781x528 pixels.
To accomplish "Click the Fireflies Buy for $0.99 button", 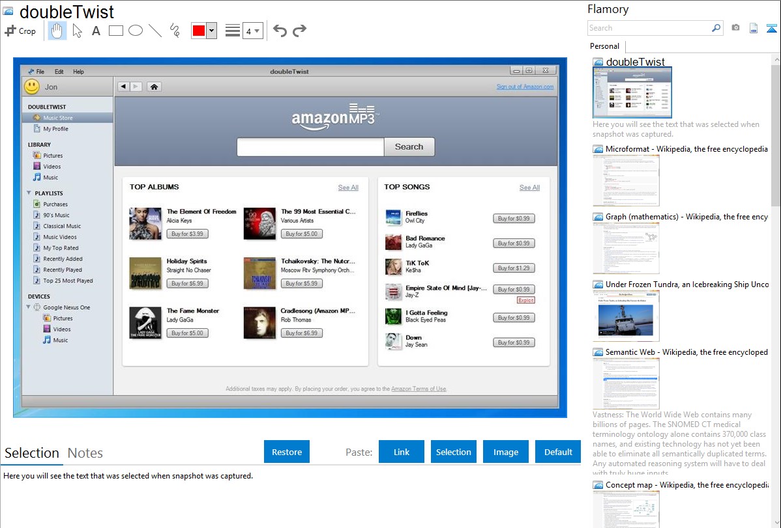I will [514, 219].
